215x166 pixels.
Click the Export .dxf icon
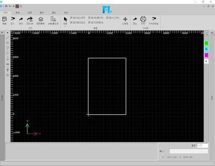point(30,19)
